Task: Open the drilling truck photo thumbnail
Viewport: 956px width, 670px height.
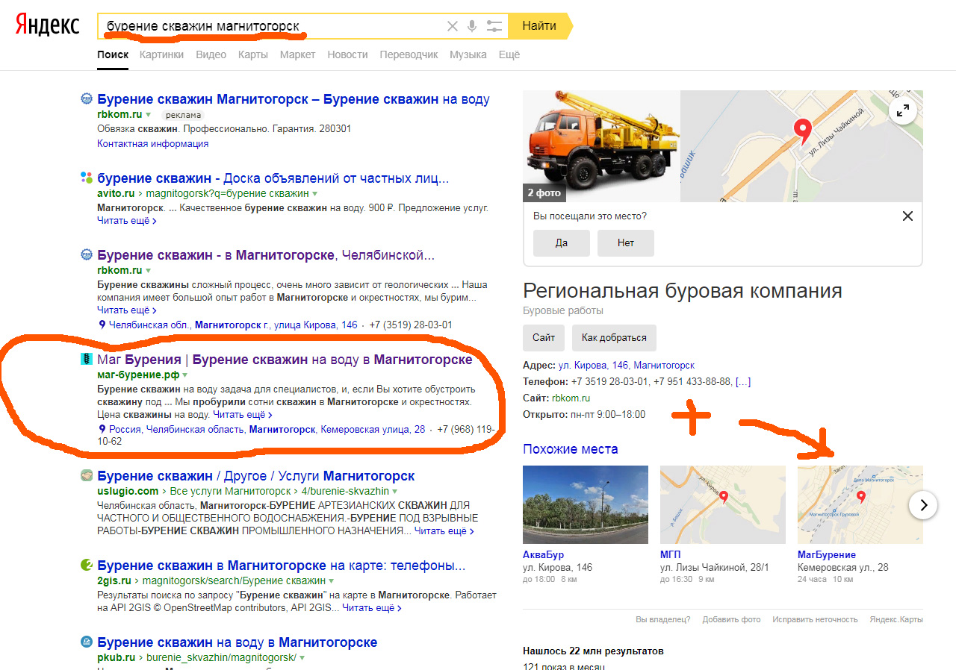Action: click(601, 146)
